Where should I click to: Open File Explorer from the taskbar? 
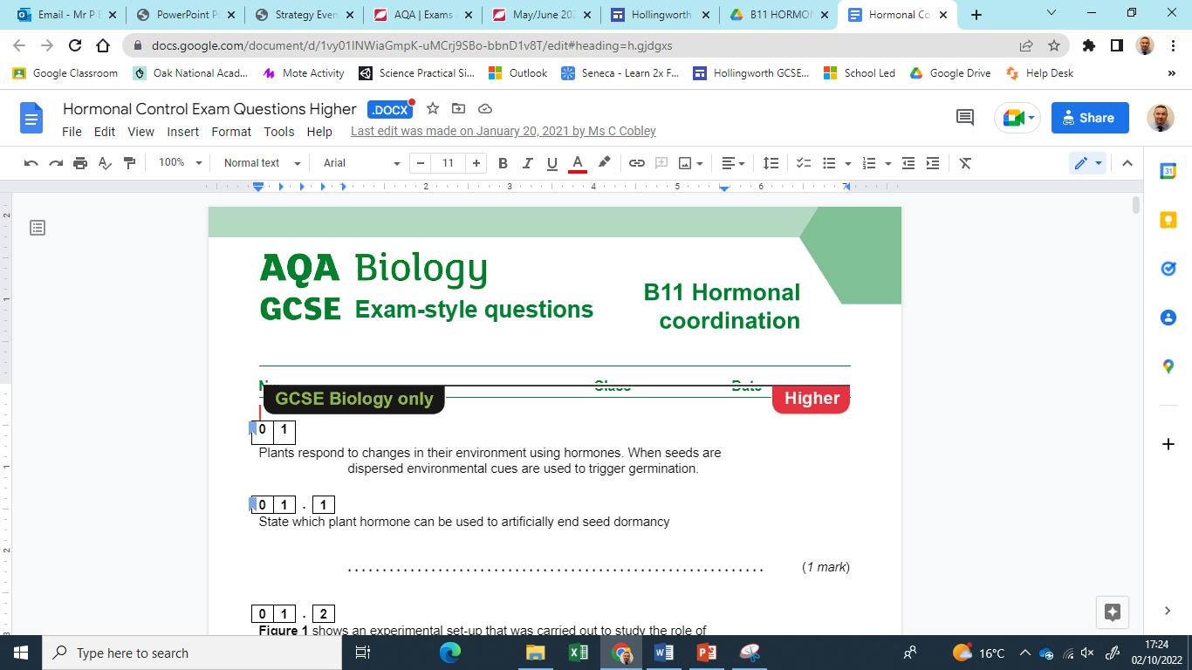tap(535, 653)
